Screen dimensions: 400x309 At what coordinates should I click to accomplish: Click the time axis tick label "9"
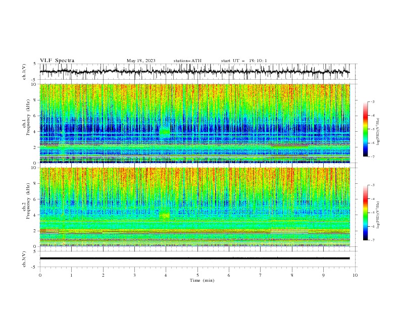(323, 275)
